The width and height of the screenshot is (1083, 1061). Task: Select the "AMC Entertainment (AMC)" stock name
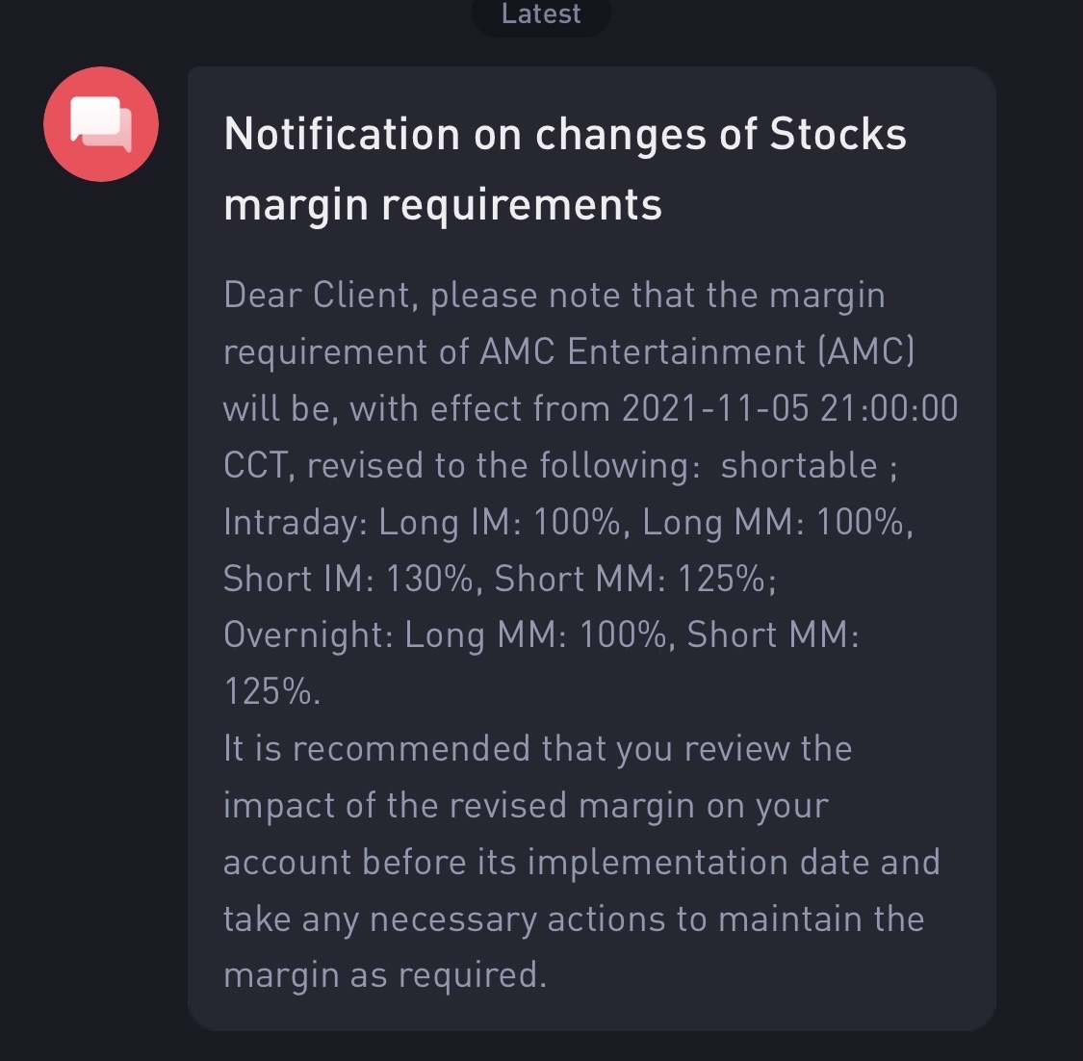click(x=696, y=351)
